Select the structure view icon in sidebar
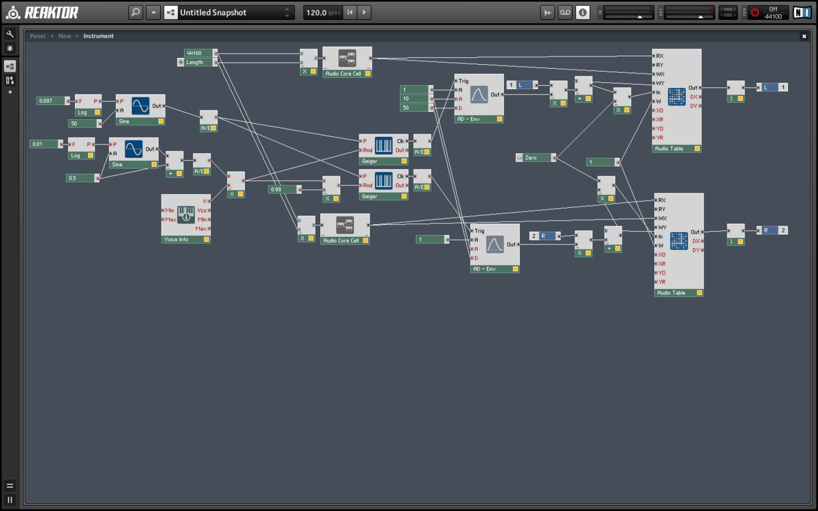818x511 pixels. [10, 66]
